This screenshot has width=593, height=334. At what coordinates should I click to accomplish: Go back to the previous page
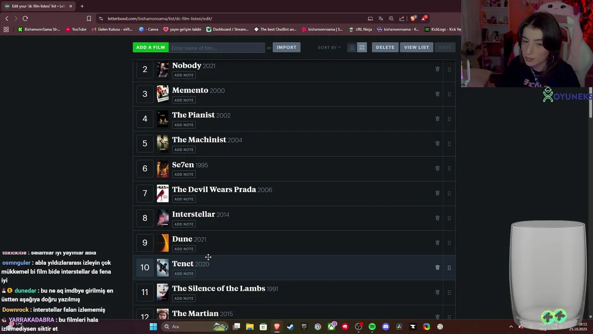click(x=6, y=19)
